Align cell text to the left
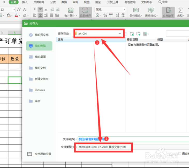 [x=35, y=15]
